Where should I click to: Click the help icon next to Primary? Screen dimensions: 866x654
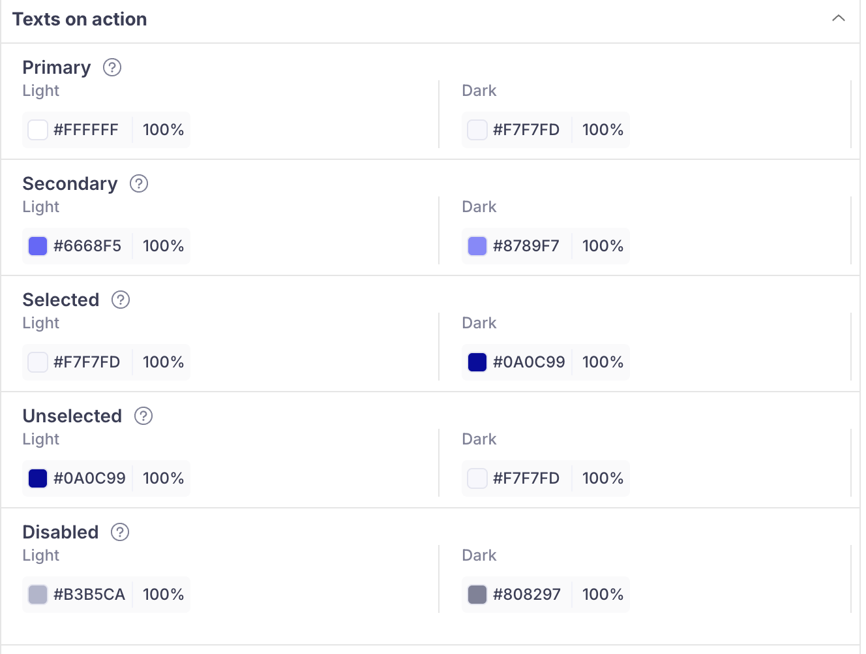pyautogui.click(x=112, y=67)
